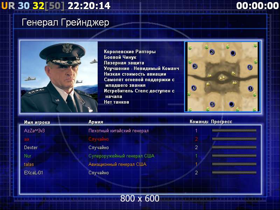Select the red player name 'aa'
Viewport: 280px width, 210px height.
tap(27, 139)
